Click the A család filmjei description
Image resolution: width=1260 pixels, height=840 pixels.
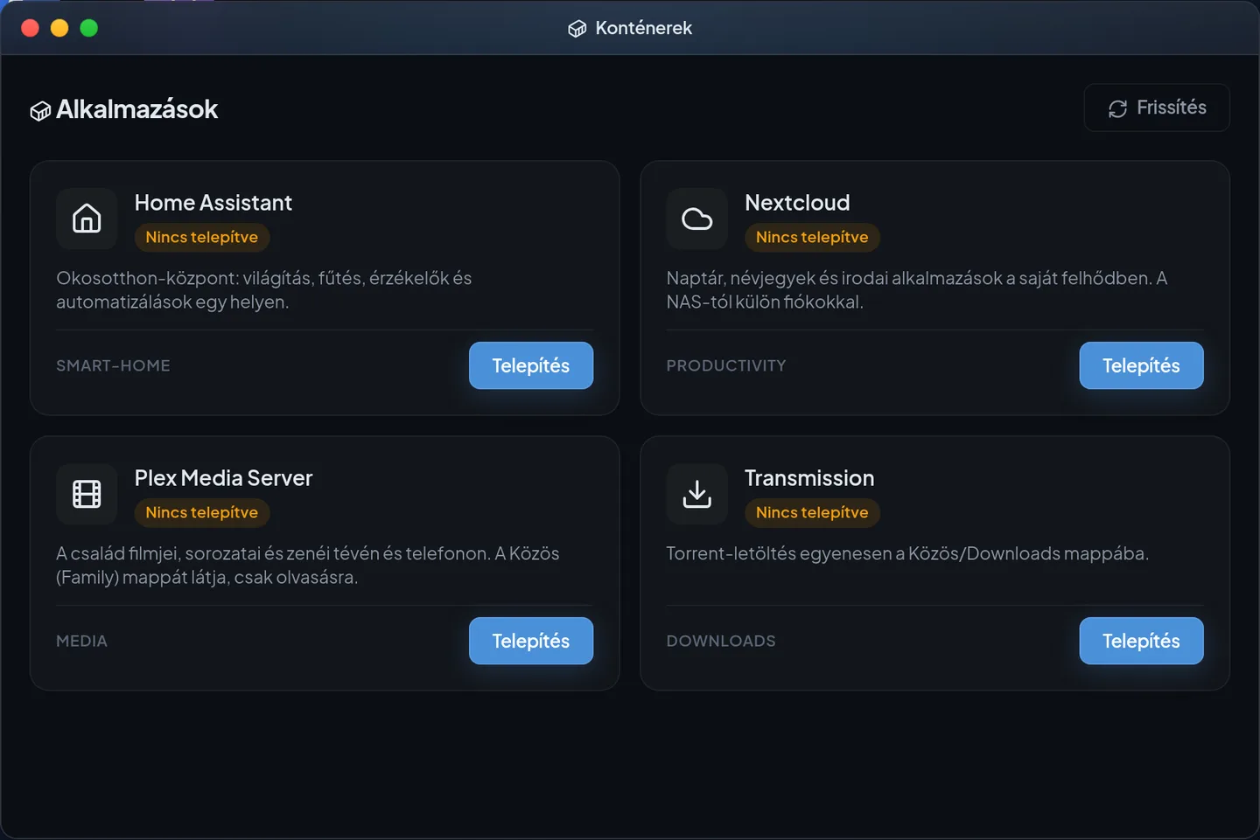coord(308,566)
